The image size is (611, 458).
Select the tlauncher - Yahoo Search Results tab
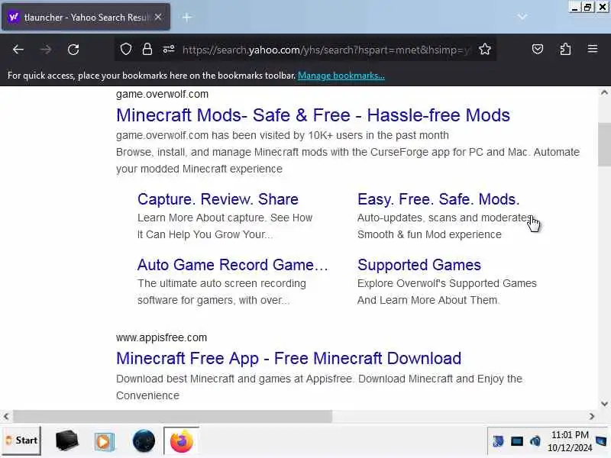tap(86, 17)
